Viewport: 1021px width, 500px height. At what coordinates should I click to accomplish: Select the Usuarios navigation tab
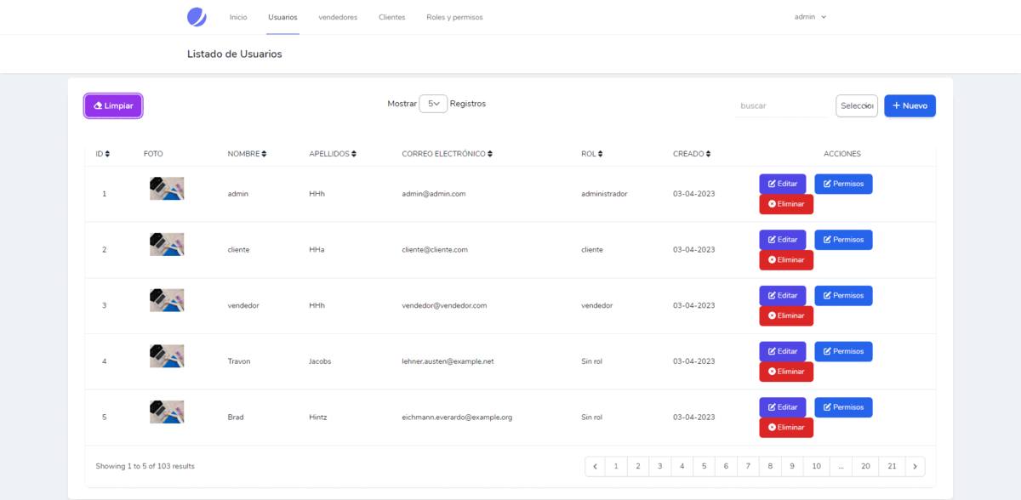[282, 17]
